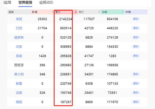
Task: Select cumulative value 220749
Action: pyautogui.click(x=66, y=83)
